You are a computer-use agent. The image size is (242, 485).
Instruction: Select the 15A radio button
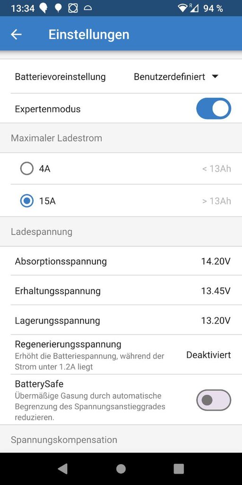click(x=27, y=201)
